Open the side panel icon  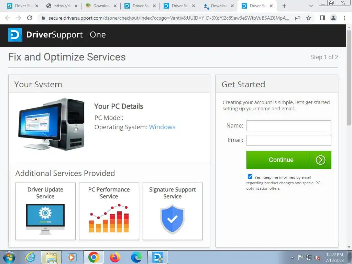[322, 18]
